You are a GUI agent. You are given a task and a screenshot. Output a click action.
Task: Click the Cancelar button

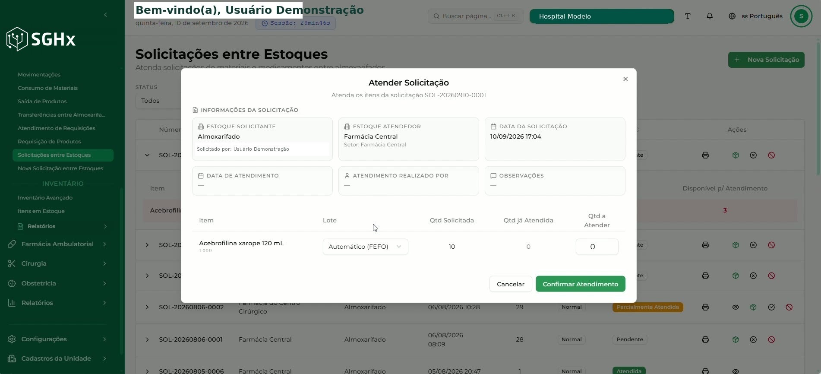510,284
